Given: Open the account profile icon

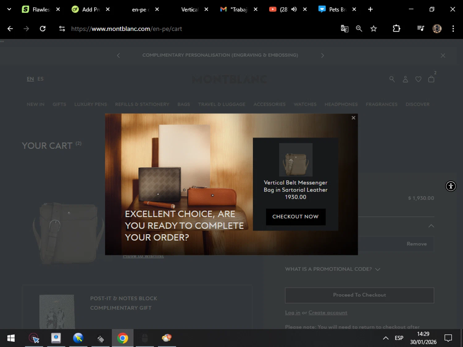Looking at the screenshot, I should point(405,79).
